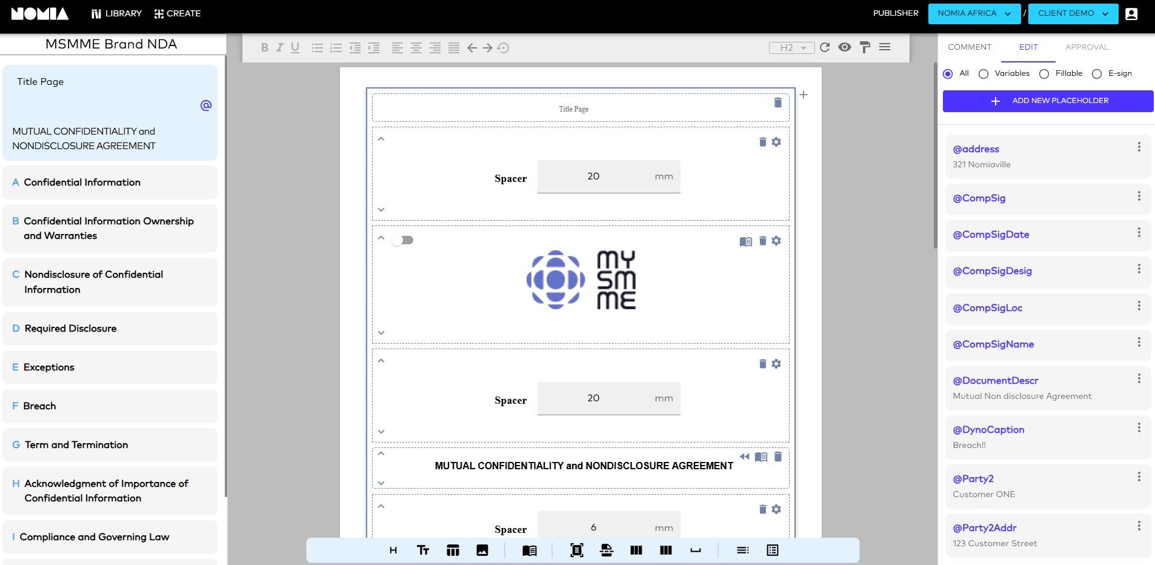This screenshot has height=565, width=1155.
Task: Click the PUBLISHER item in top bar
Action: [896, 13]
